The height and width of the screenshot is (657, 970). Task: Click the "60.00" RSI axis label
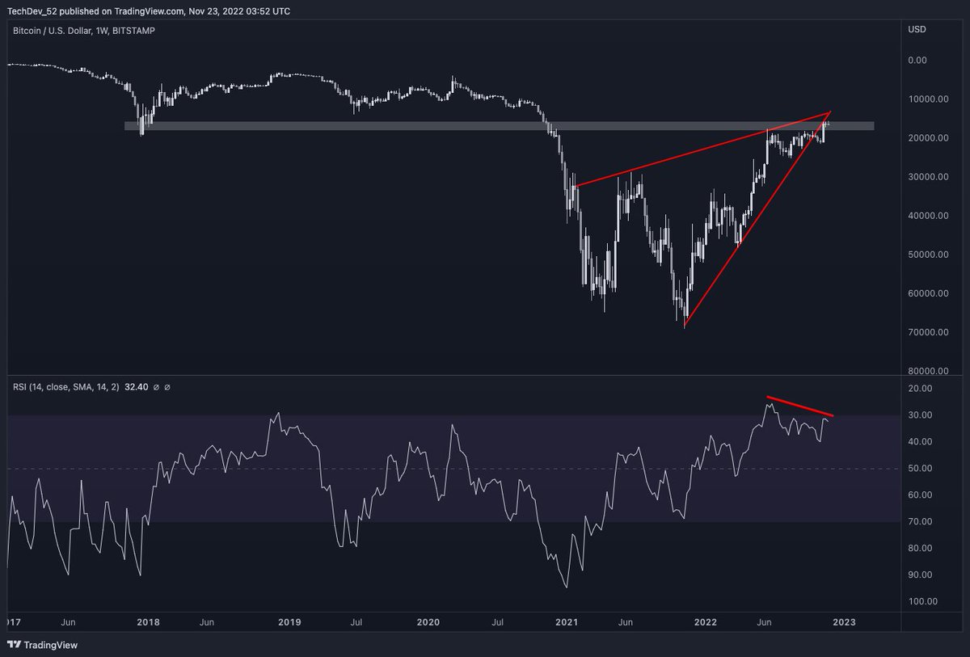click(920, 495)
